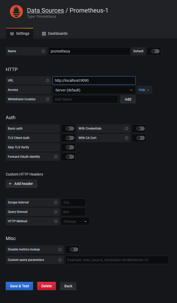
Task: Enable Disable metrics lookup switch
Action: click(74, 249)
